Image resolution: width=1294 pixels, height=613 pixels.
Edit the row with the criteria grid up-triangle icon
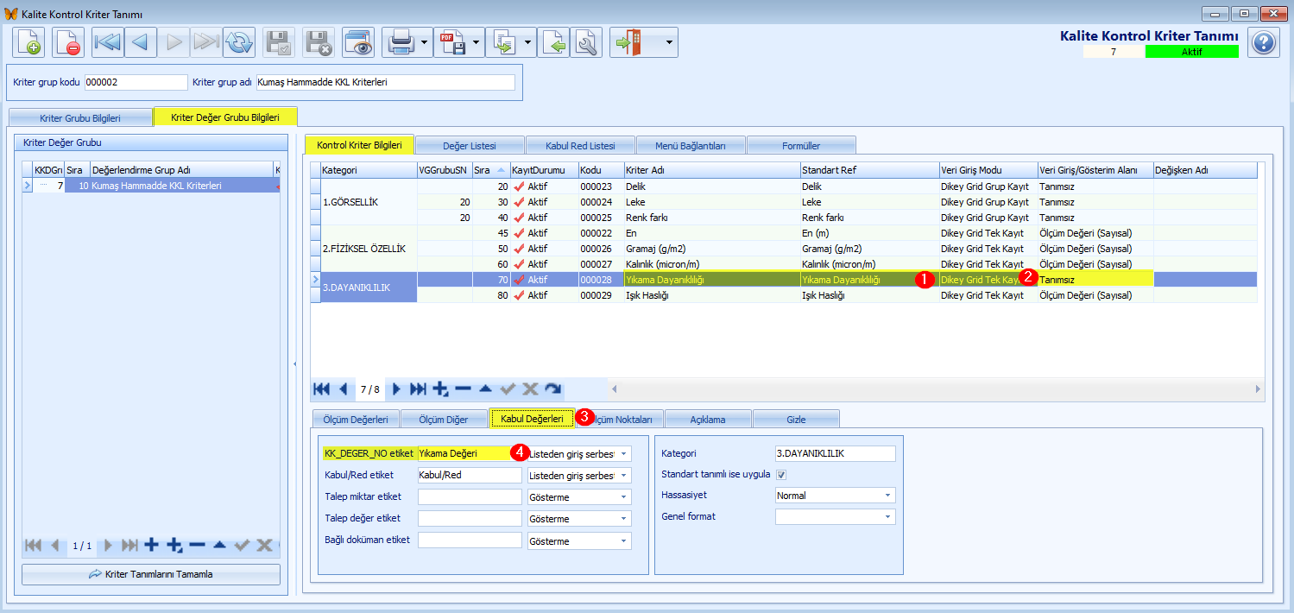(485, 389)
